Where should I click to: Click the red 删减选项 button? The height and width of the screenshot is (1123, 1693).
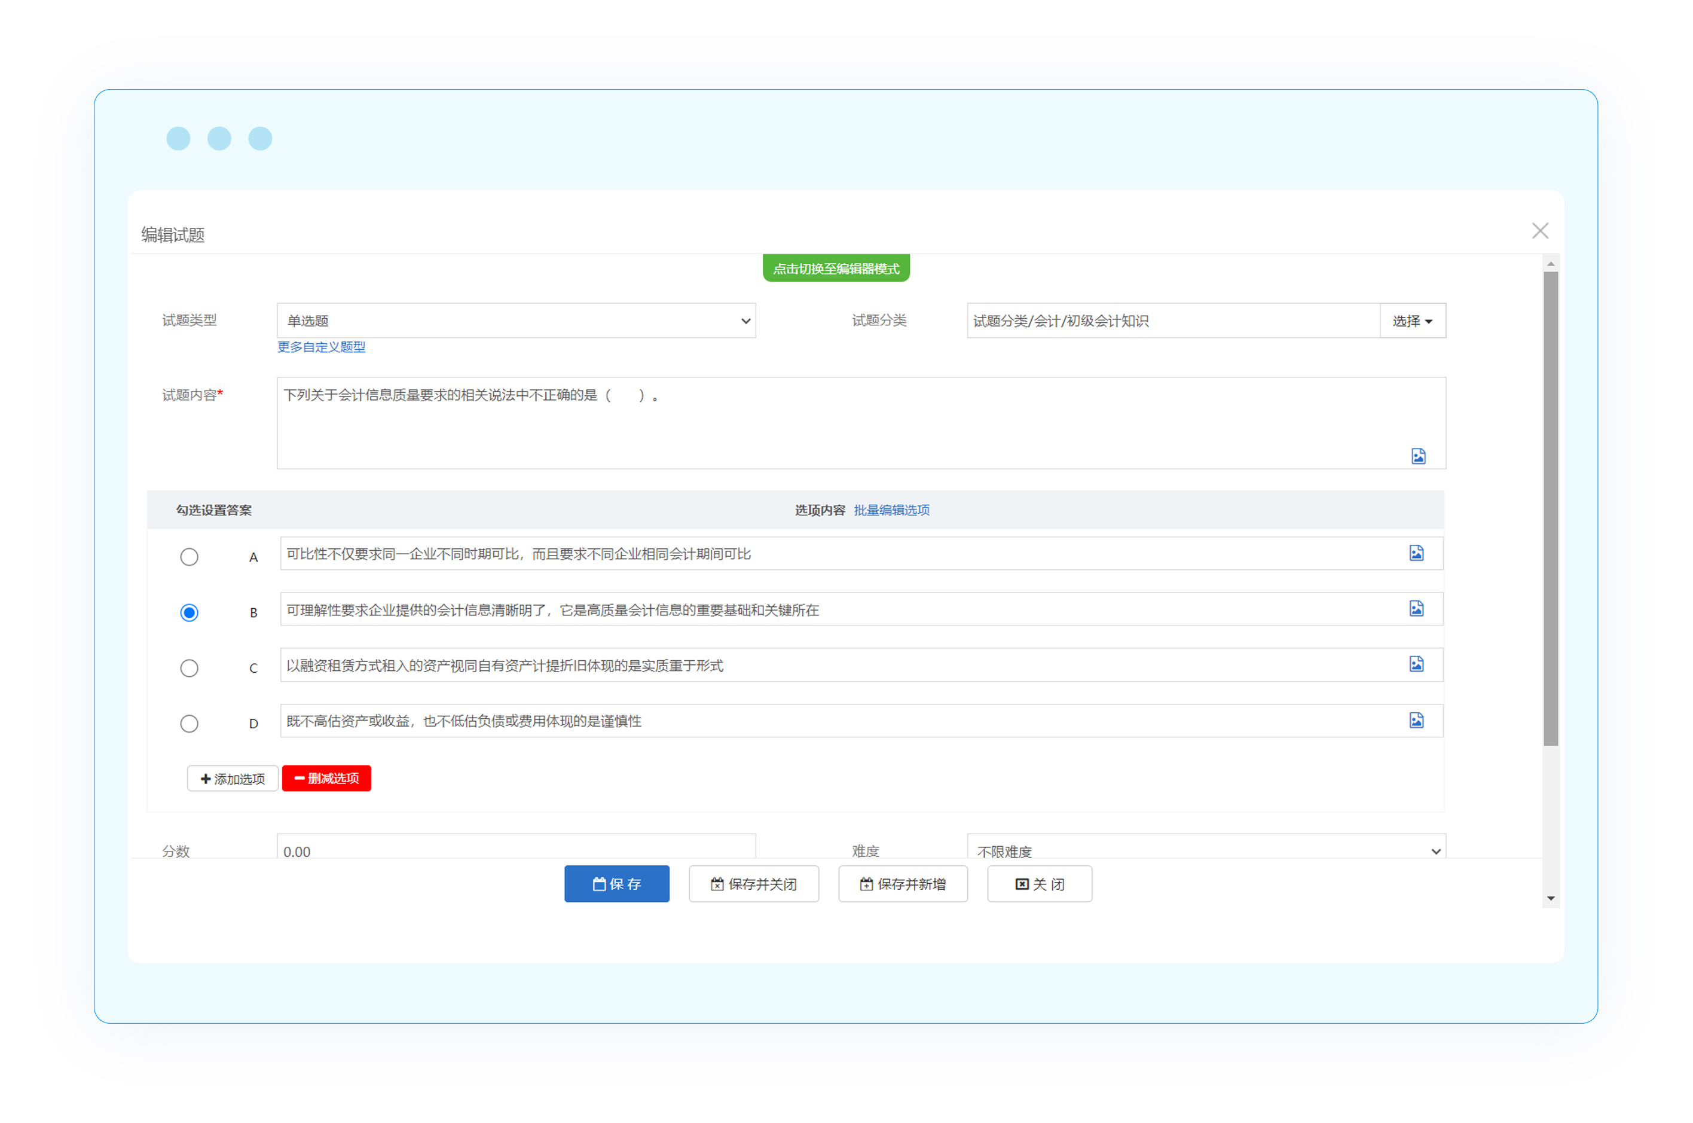pyautogui.click(x=326, y=778)
